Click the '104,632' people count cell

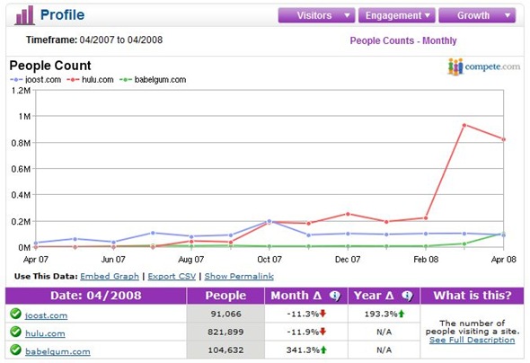point(225,350)
